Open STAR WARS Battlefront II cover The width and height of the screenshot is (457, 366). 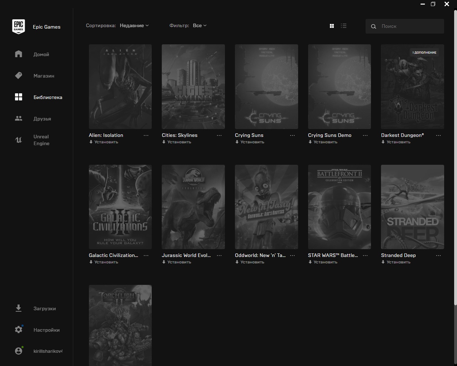(340, 207)
